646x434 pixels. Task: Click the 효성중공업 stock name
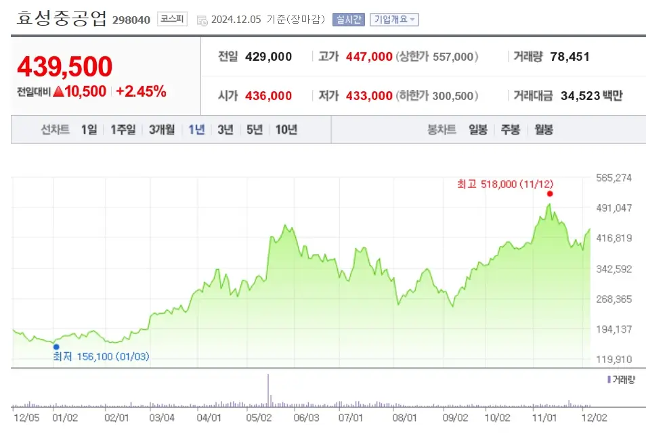(x=62, y=18)
